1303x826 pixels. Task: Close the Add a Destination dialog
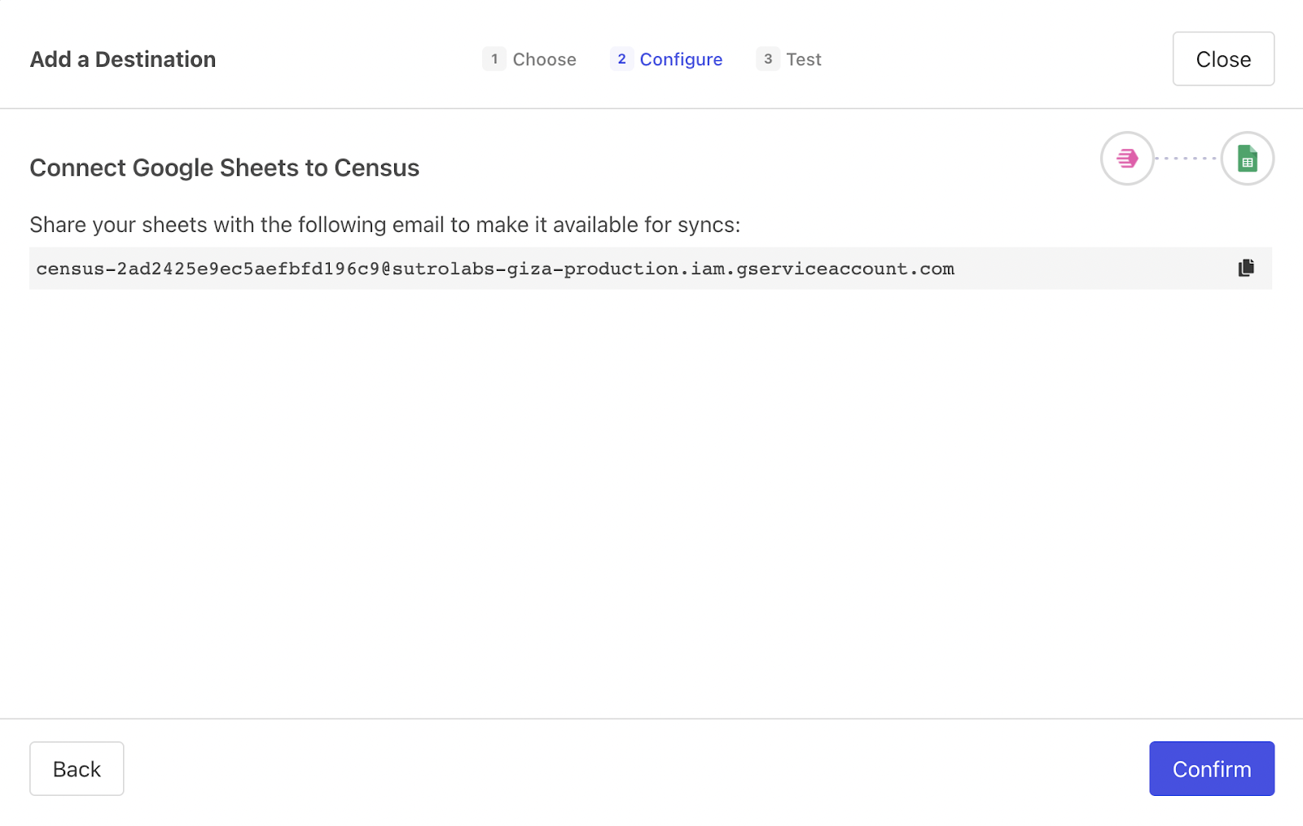(x=1223, y=59)
